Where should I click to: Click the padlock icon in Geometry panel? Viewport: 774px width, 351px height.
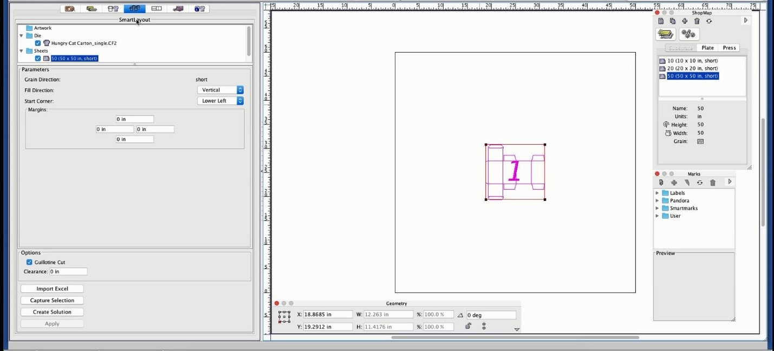(468, 326)
